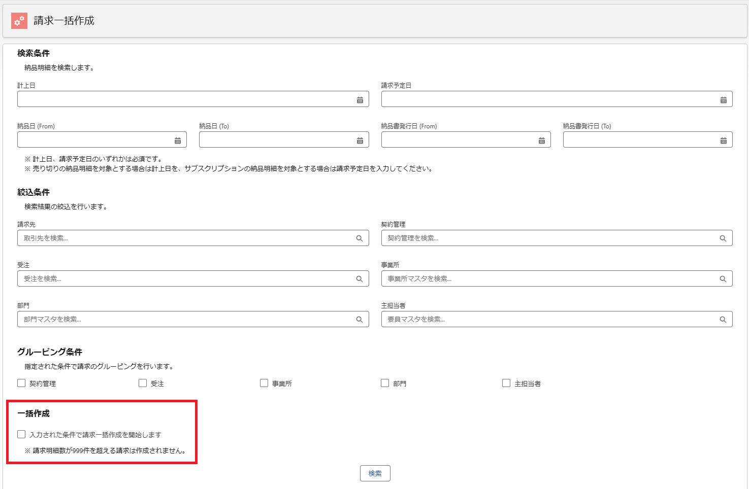
Task: Toggle the 部門 grouping checkbox
Action: [x=385, y=383]
